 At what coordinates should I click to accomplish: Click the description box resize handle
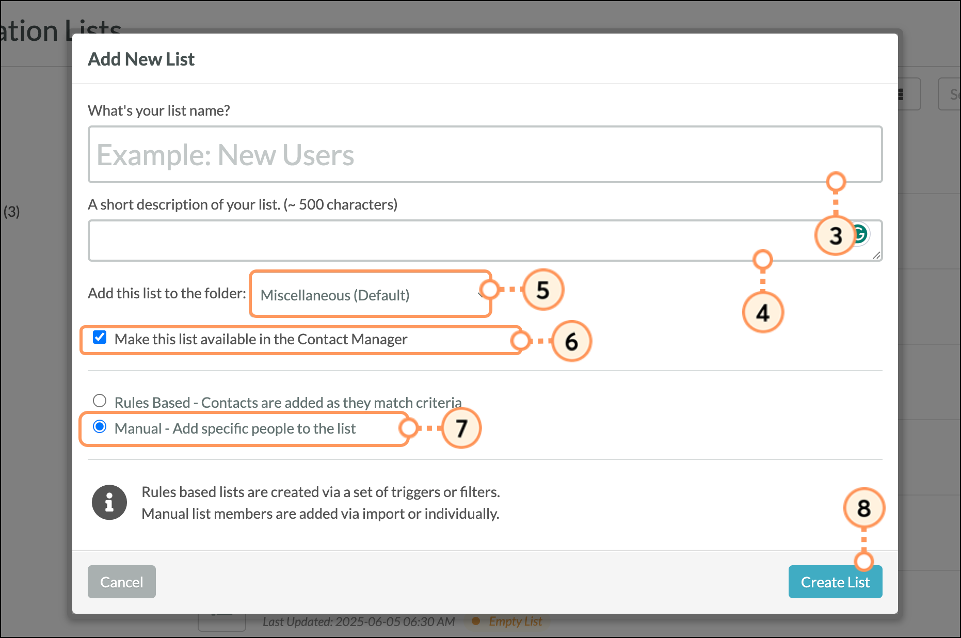(x=876, y=256)
